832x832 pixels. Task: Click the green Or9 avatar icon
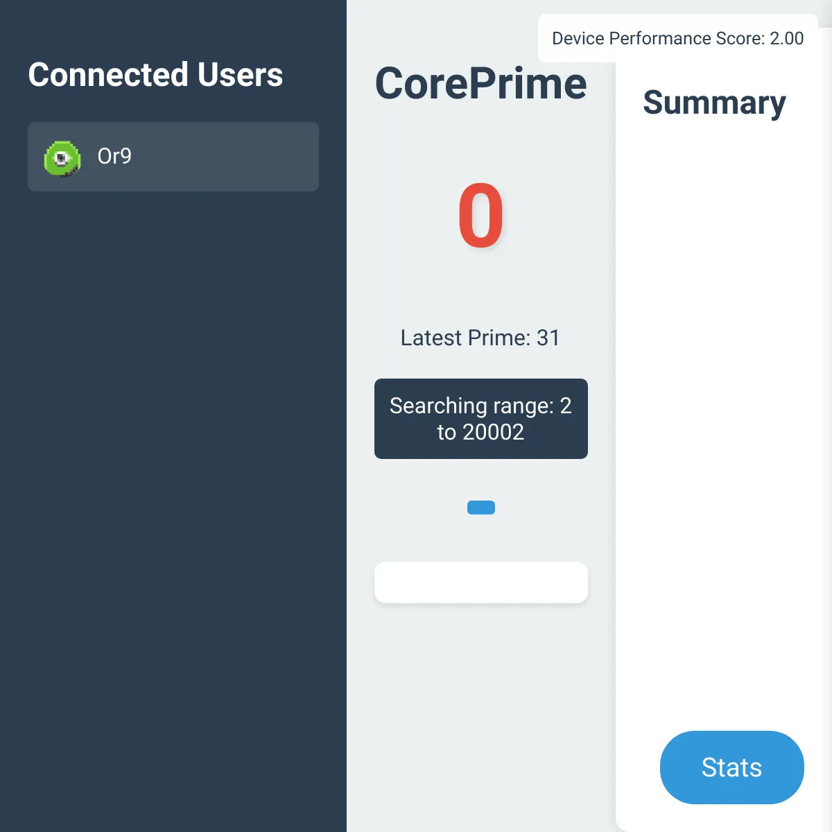pyautogui.click(x=62, y=158)
